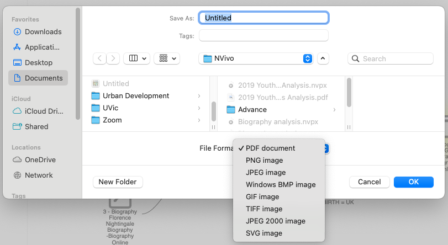Viewport: 448px width, 245px height.
Task: Confirm save with OK button
Action: tap(413, 182)
